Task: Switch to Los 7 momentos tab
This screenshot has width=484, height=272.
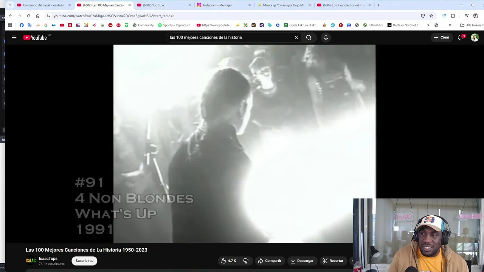Action: pyautogui.click(x=344, y=5)
